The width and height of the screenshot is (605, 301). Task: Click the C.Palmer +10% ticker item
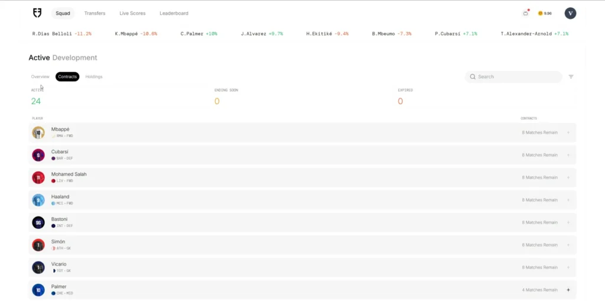click(x=199, y=34)
